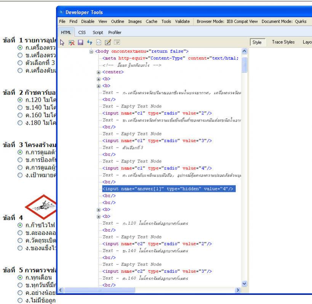Image resolution: width=312 pixels, height=304 pixels.
Task: Click the vertical scrollbar thumb
Action: [x=244, y=64]
